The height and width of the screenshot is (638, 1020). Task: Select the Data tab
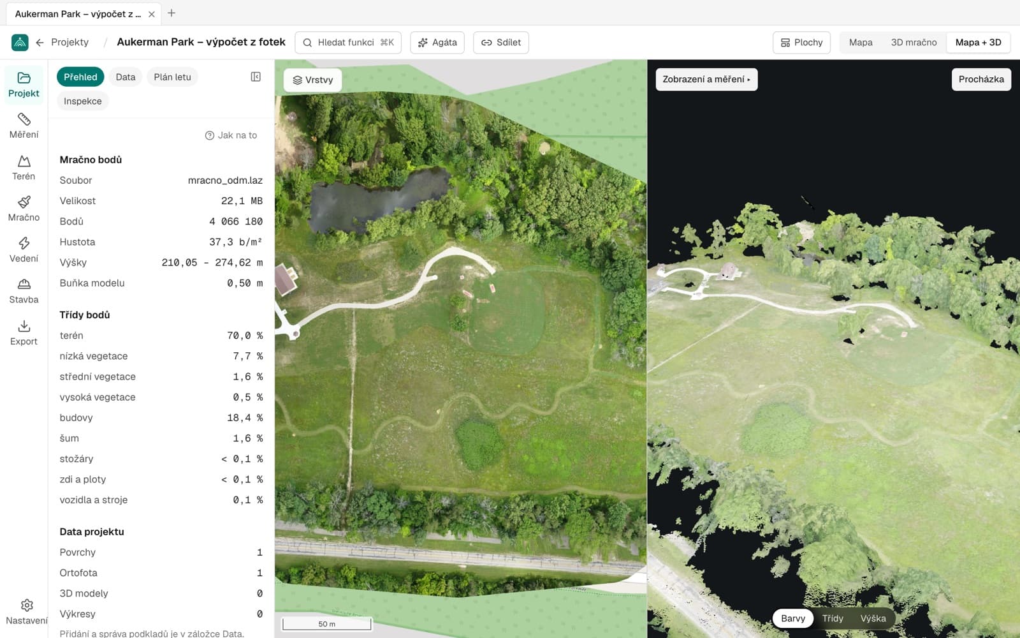coord(126,77)
